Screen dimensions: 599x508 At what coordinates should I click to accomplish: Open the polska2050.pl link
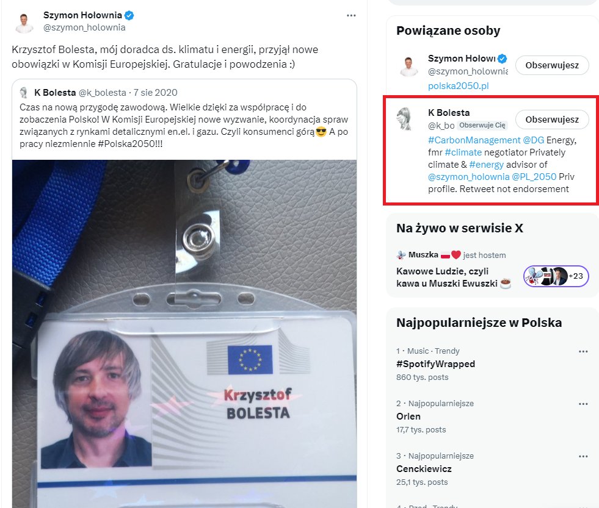click(458, 86)
